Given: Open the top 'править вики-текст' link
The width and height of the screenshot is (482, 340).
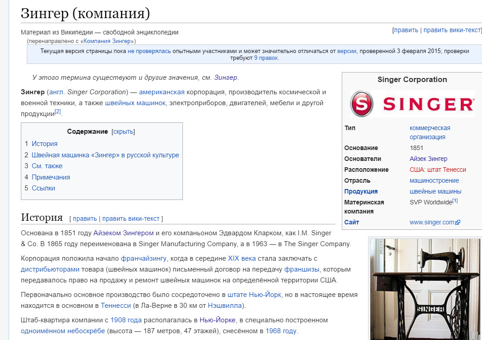Looking at the screenshot, I should [452, 30].
